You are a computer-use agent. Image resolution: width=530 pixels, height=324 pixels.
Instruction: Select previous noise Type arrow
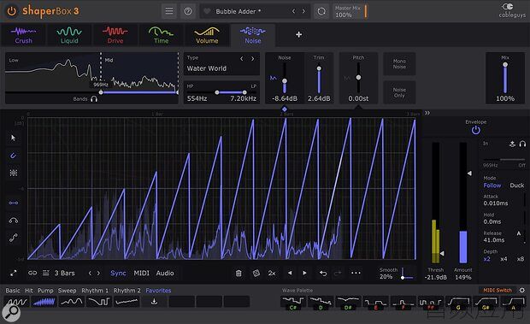click(x=242, y=58)
